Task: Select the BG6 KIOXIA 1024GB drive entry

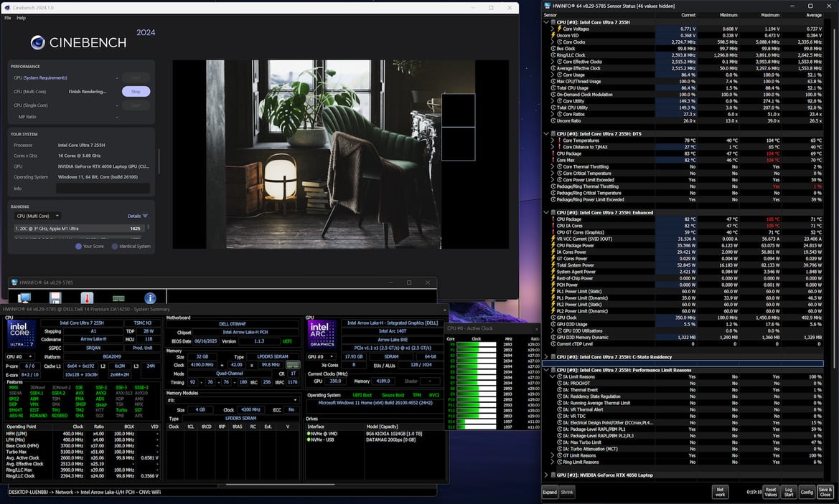Action: (x=394, y=434)
